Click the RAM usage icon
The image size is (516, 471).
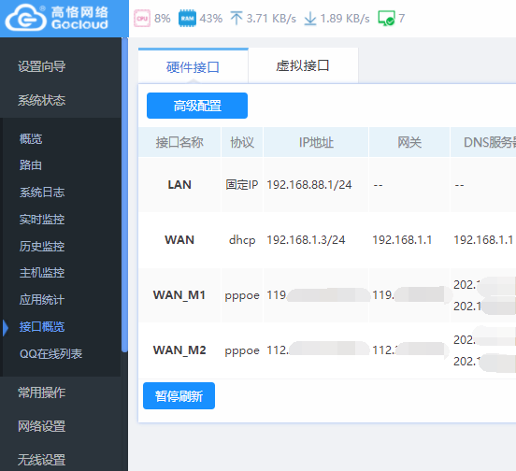(187, 18)
